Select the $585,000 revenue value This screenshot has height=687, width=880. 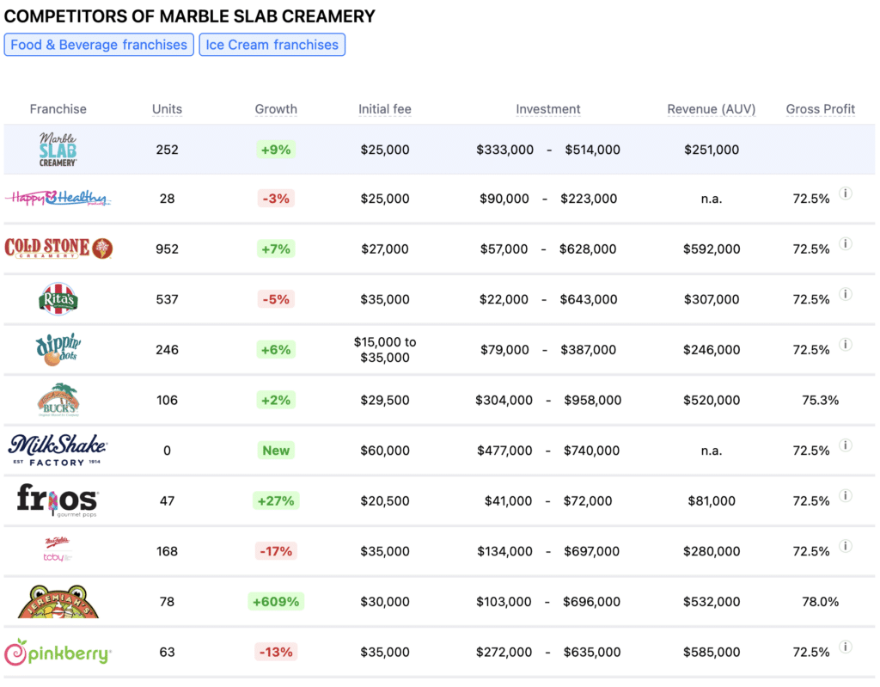click(x=712, y=652)
